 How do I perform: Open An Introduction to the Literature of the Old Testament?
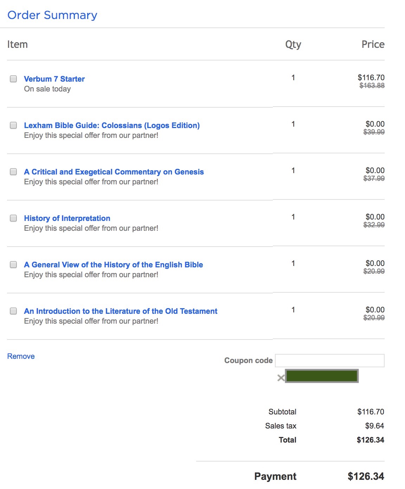point(121,311)
